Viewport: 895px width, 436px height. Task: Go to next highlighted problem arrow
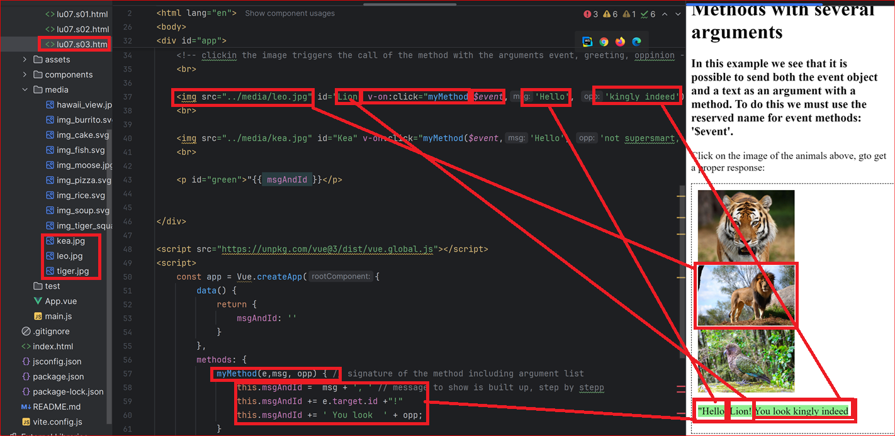678,14
